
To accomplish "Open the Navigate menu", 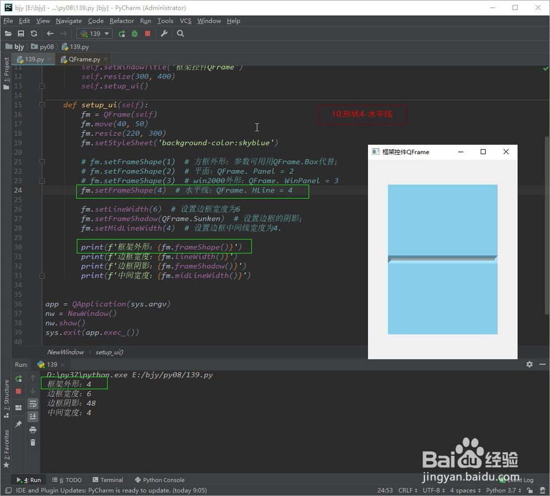I will pos(69,21).
